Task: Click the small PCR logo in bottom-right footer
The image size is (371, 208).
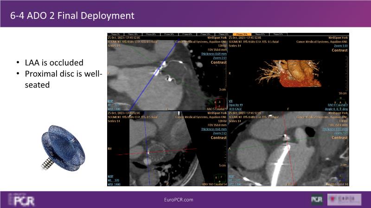Action: pyautogui.click(x=317, y=200)
